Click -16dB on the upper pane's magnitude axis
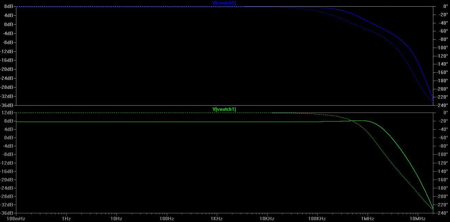Image resolution: width=450 pixels, height=222 pixels. [x=7, y=60]
